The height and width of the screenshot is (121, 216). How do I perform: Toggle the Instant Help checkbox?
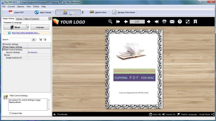10,113
